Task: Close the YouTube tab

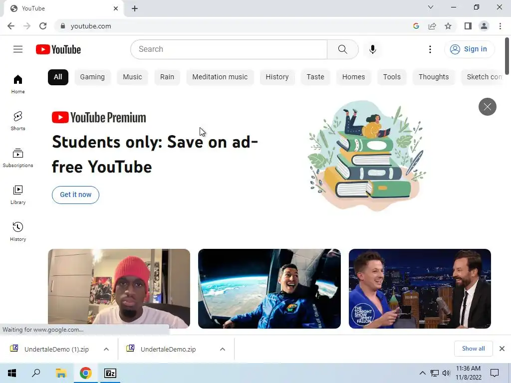Action: point(116,8)
